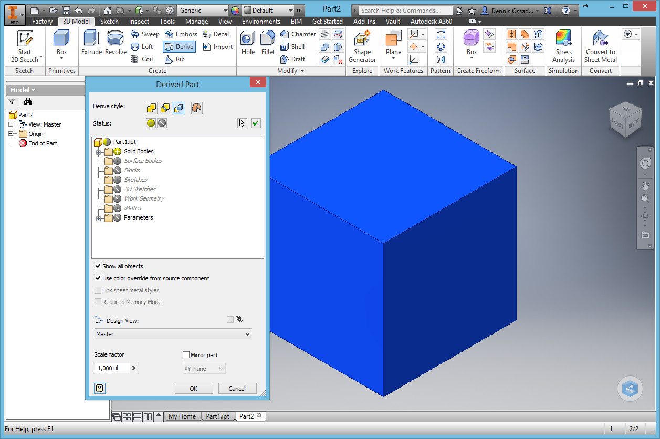Click the model browser filter funnel
The image size is (660, 439).
click(12, 102)
